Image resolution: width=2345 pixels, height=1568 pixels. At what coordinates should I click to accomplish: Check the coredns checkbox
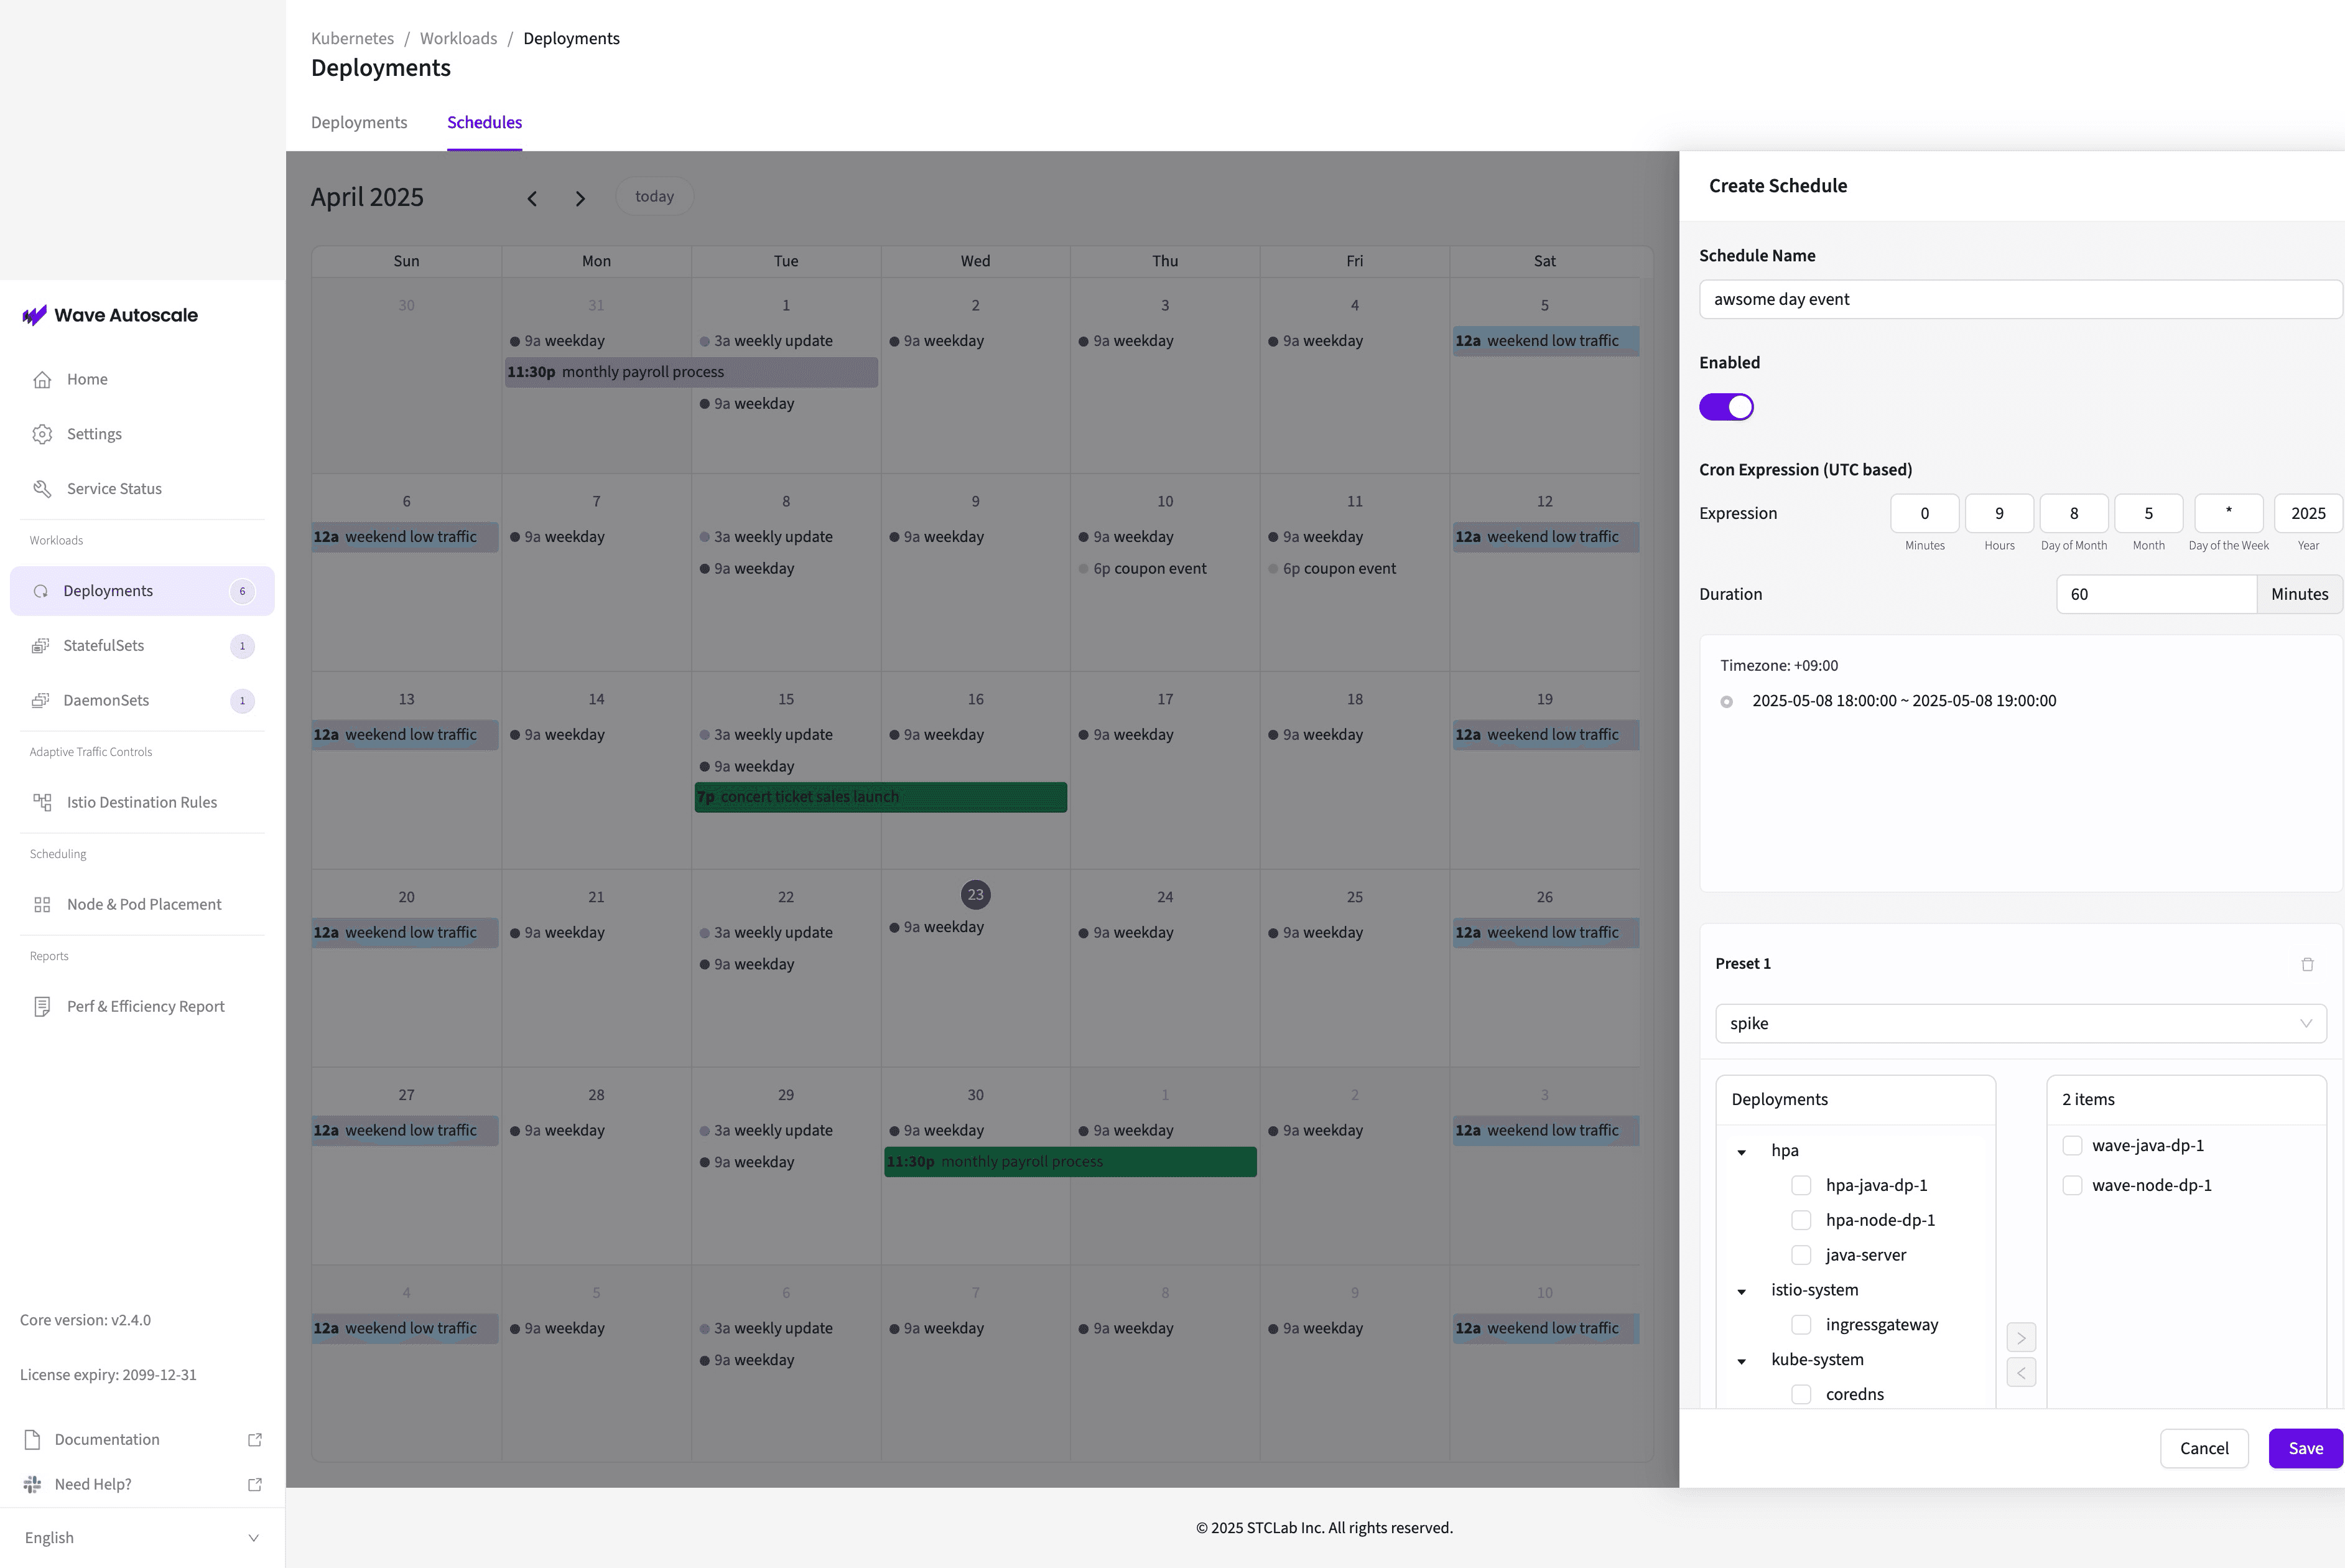[1801, 1394]
